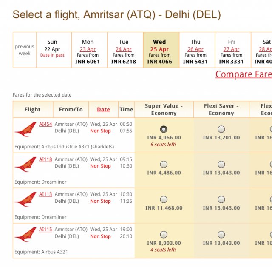Screen dimensions: 272x267
Task: Select Super Value fare INR 4,486.00 for AI118
Action: (164, 165)
